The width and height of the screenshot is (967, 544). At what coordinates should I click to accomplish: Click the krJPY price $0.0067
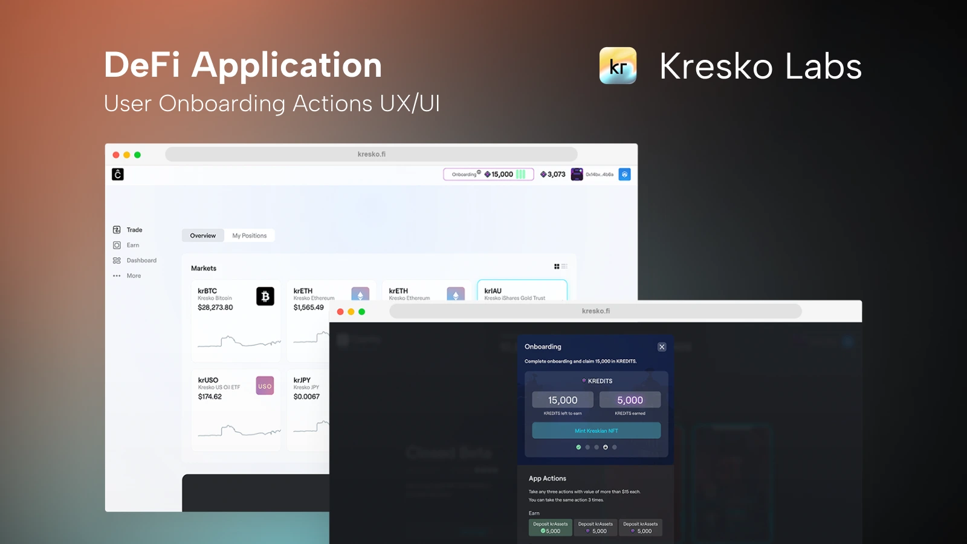306,397
